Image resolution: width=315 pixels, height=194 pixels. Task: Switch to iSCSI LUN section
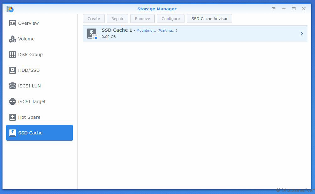(40, 86)
